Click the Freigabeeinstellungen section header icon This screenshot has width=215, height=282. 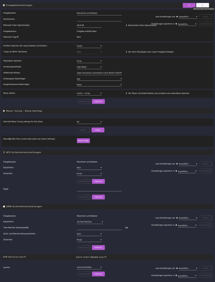tap(4, 5)
